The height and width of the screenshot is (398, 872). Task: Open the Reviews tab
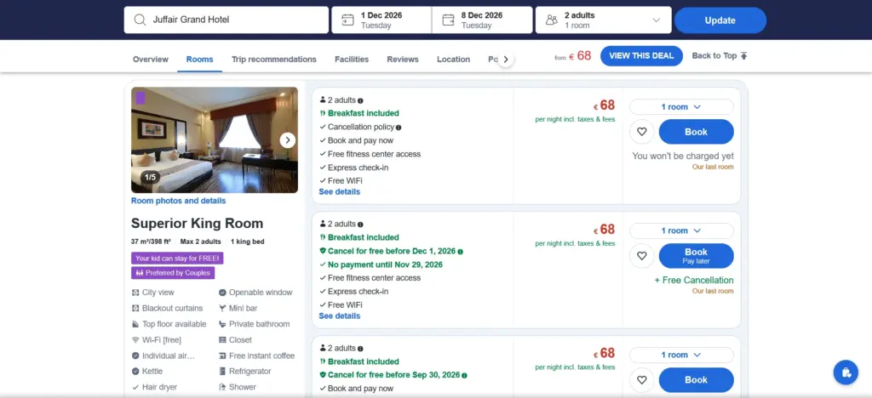point(403,60)
